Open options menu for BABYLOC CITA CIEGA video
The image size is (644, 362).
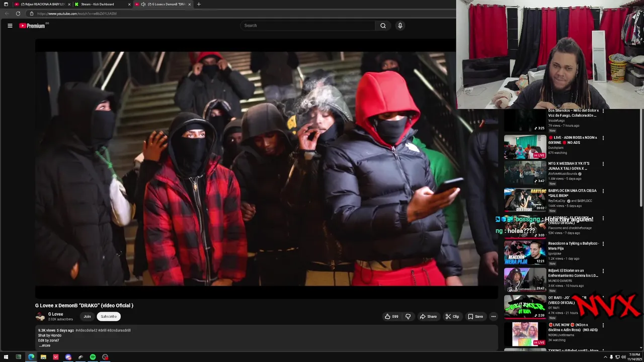[x=603, y=191]
